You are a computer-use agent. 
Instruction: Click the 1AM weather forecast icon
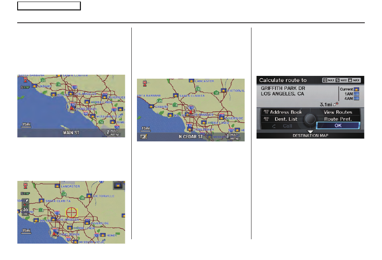click(357, 94)
